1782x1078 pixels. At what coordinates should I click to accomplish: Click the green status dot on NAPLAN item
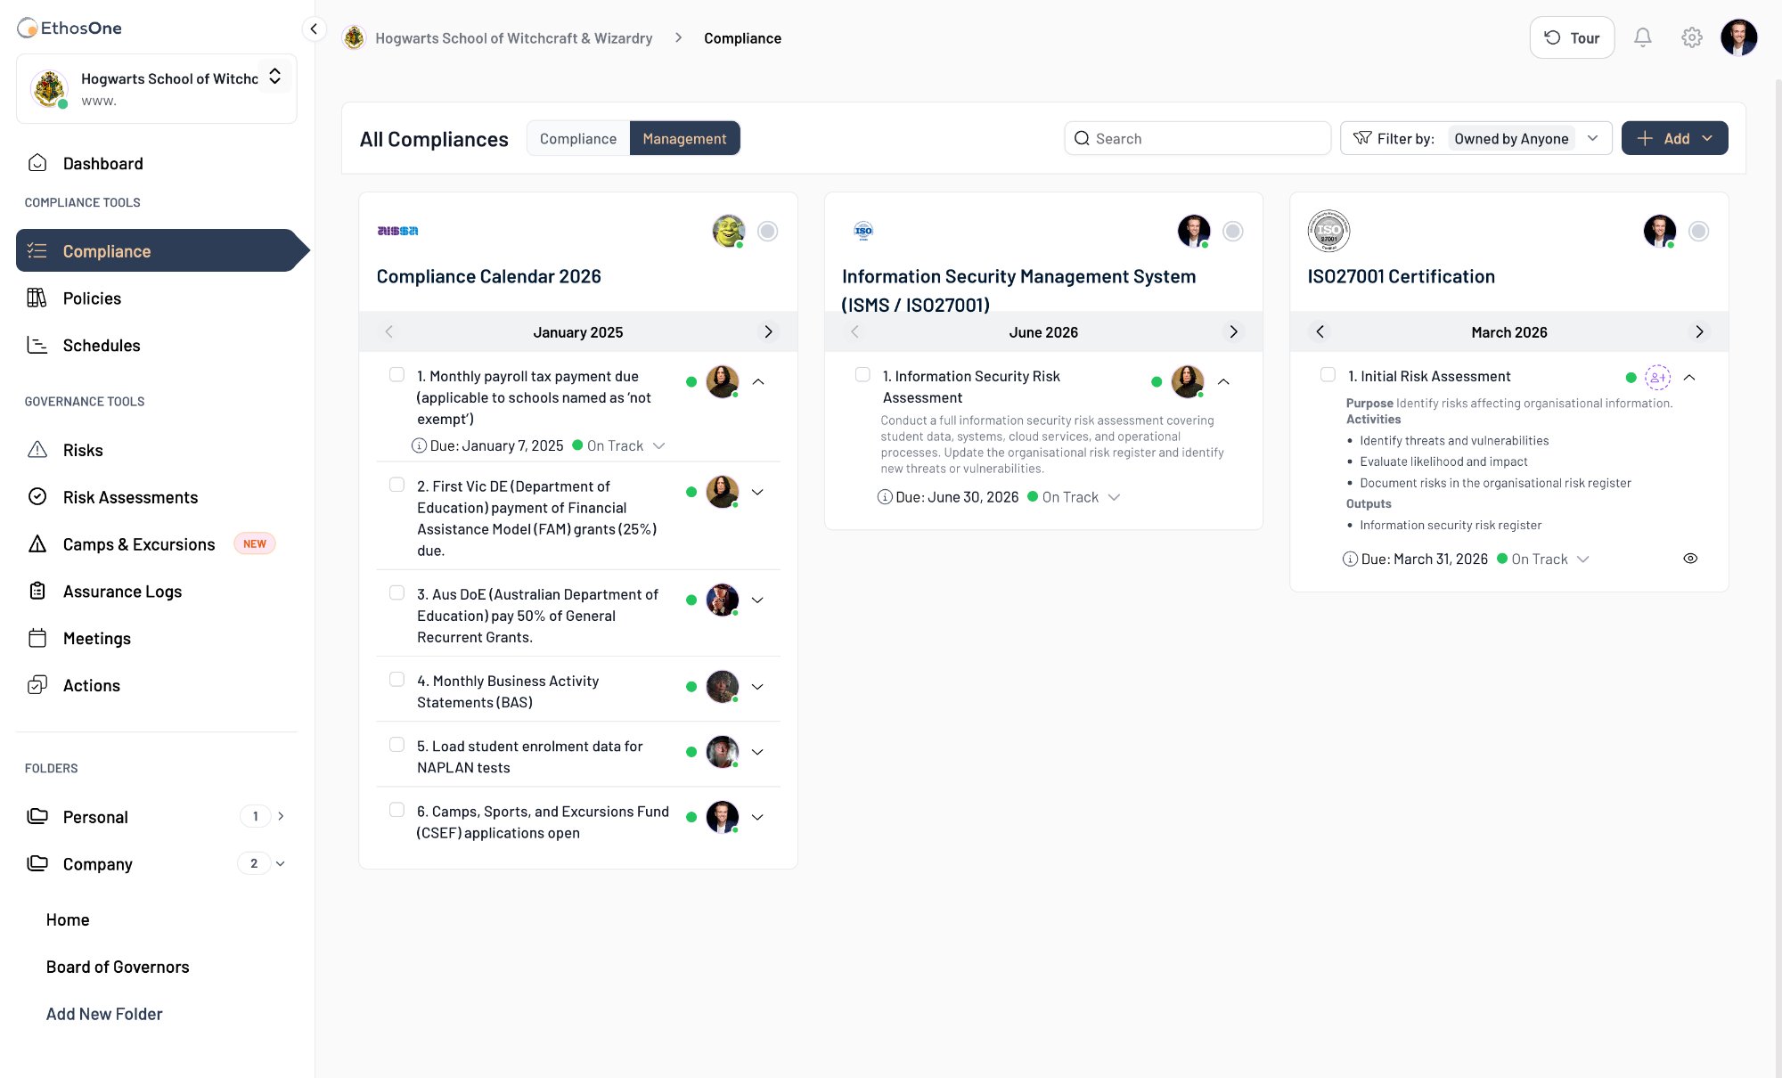(691, 752)
